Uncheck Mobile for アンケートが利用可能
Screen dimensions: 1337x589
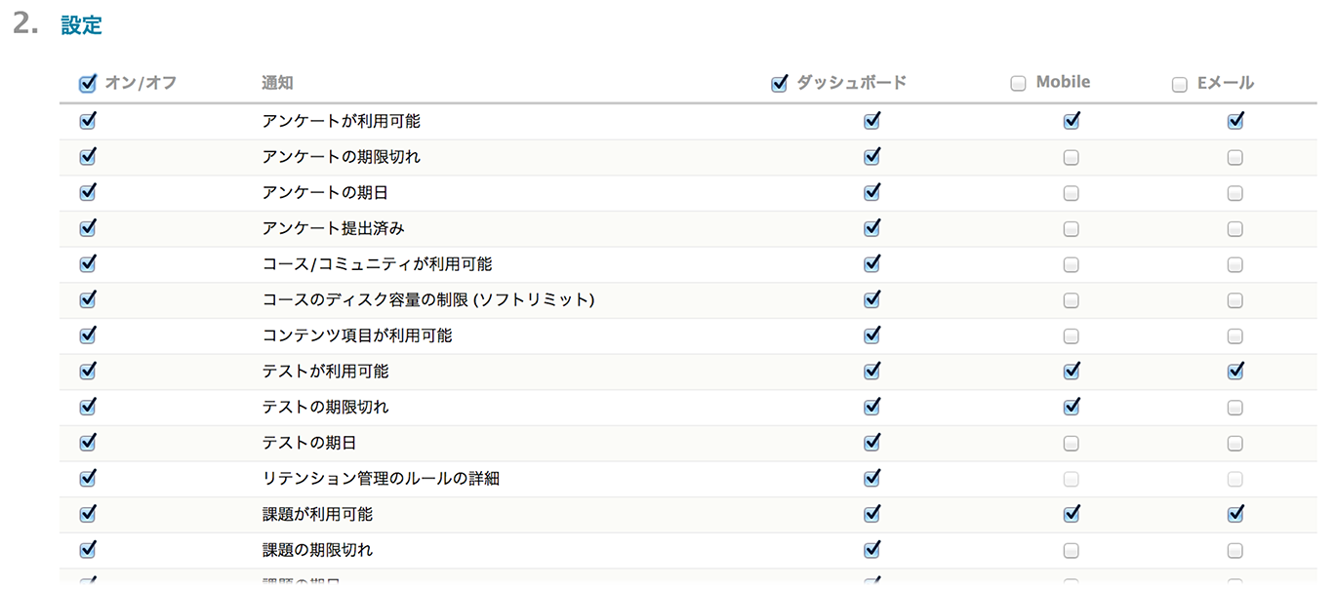click(x=1071, y=121)
